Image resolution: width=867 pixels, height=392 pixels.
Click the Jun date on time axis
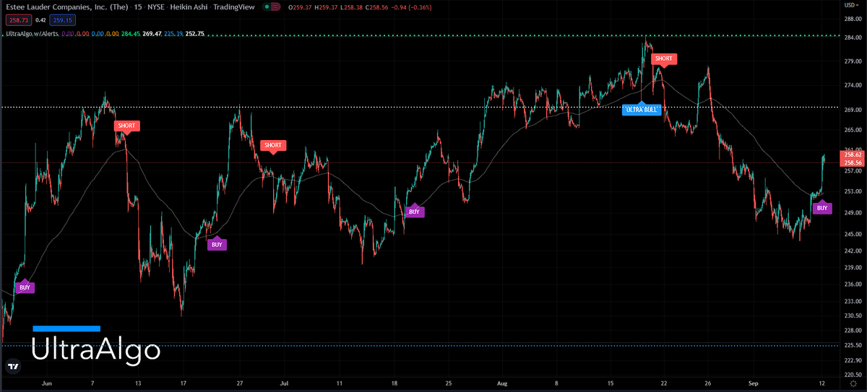click(48, 384)
